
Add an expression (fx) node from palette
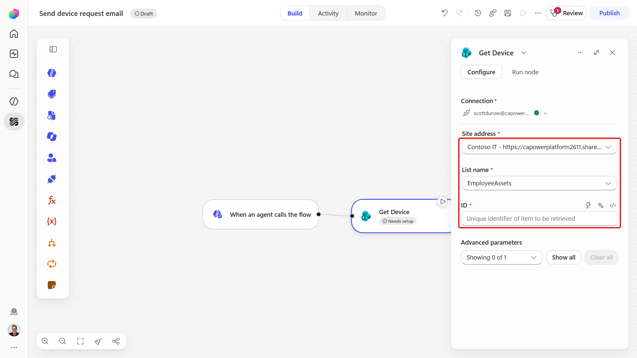[x=52, y=200]
